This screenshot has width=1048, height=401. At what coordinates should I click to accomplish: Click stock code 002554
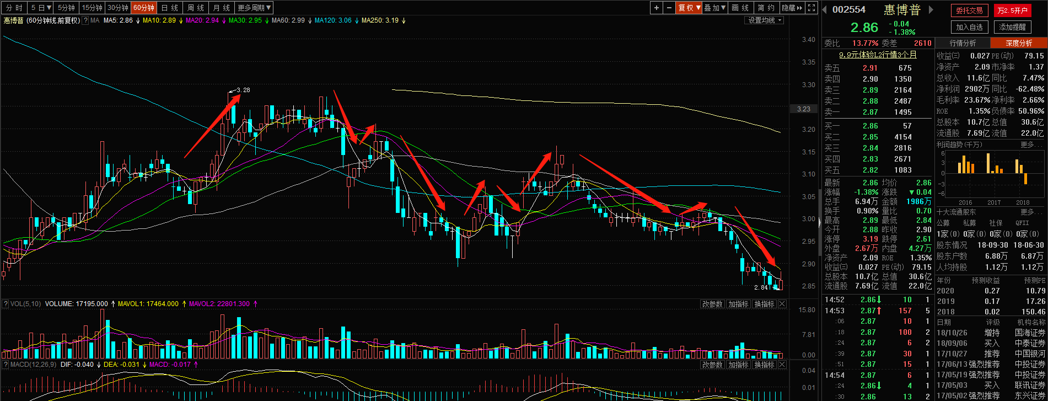[x=849, y=10]
